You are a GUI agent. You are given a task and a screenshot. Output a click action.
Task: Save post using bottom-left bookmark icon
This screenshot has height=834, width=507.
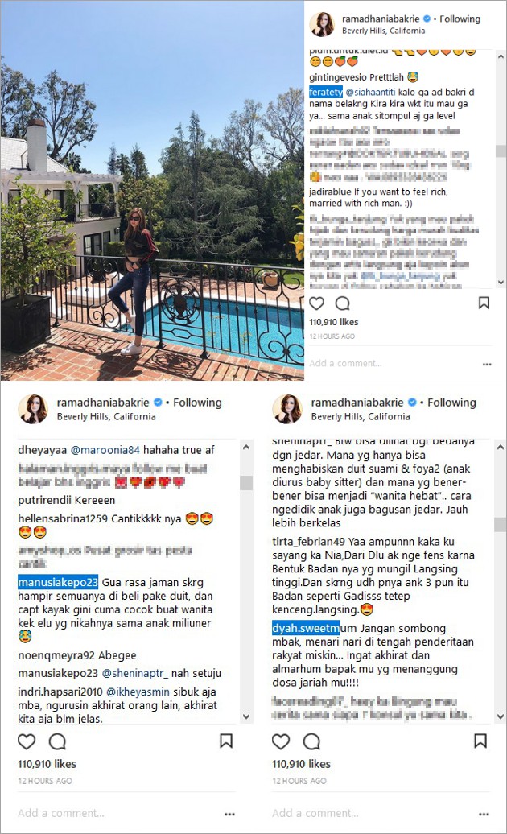click(x=226, y=741)
